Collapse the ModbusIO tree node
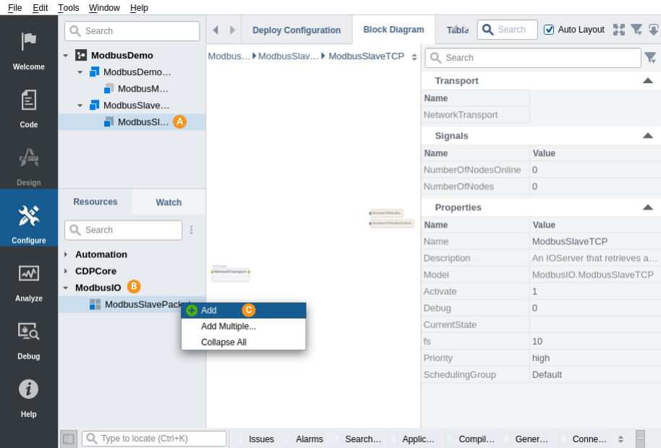Image resolution: width=661 pixels, height=448 pixels. (66, 288)
